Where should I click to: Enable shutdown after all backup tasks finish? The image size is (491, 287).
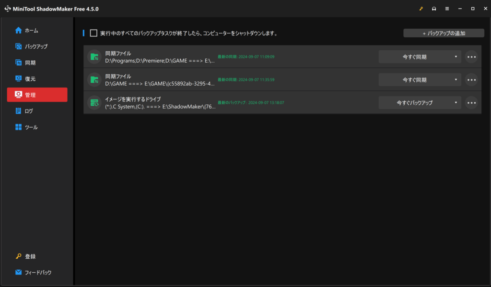94,33
